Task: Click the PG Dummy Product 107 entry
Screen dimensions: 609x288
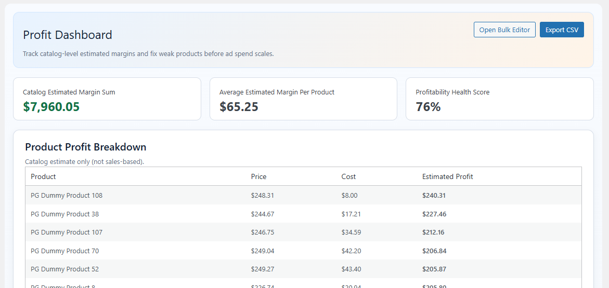Action: point(67,232)
